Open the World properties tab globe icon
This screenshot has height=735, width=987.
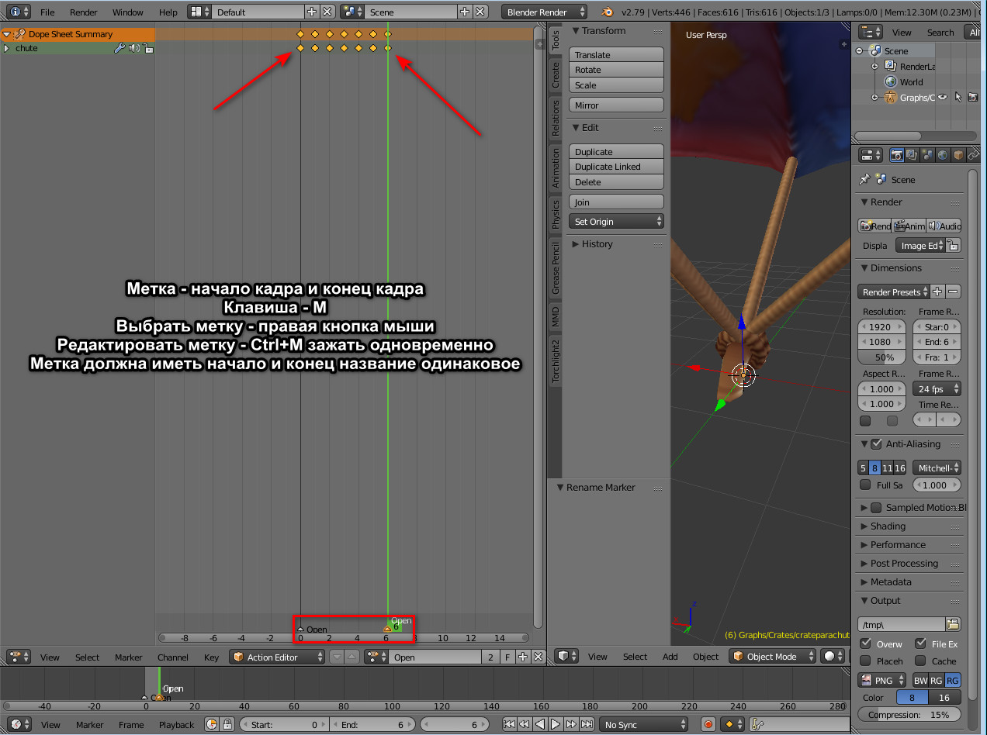pyautogui.click(x=942, y=155)
